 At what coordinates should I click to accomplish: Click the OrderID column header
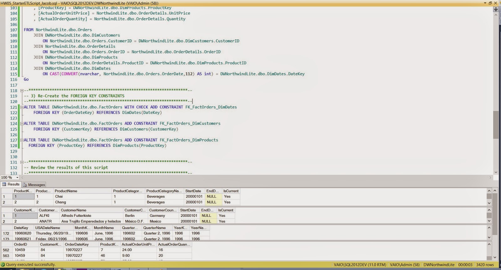[25, 244]
